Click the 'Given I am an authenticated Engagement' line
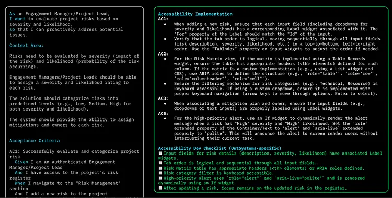The image size is (392, 198). click(65, 162)
